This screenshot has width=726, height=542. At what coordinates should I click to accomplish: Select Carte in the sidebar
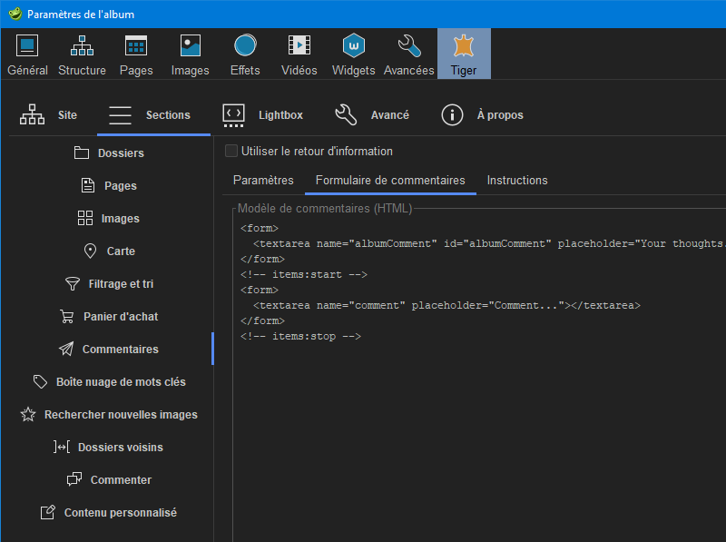pyautogui.click(x=109, y=251)
